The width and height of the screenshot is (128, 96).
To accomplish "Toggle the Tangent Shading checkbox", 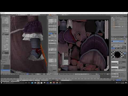I will click(x=120, y=75).
